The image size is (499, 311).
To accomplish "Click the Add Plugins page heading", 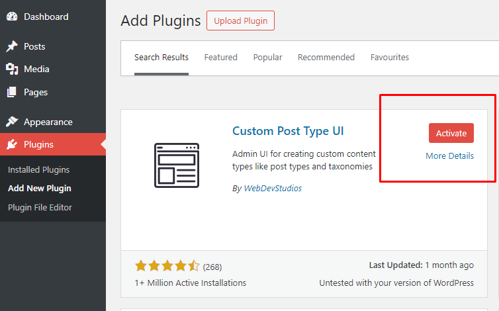I will pyautogui.click(x=161, y=21).
